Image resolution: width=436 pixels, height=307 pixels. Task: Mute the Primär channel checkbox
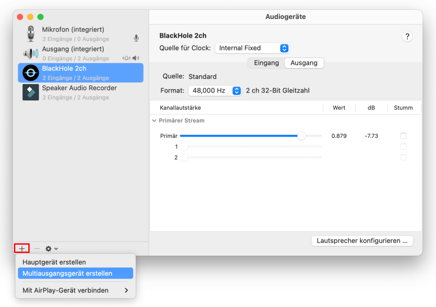click(403, 136)
